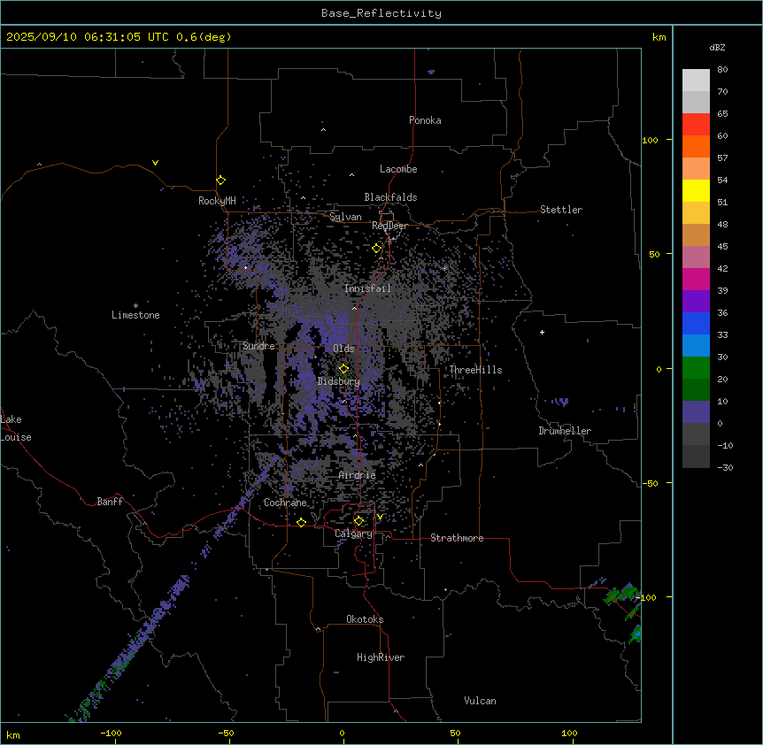Select the Didsbury label
The width and height of the screenshot is (763, 745).
(339, 381)
